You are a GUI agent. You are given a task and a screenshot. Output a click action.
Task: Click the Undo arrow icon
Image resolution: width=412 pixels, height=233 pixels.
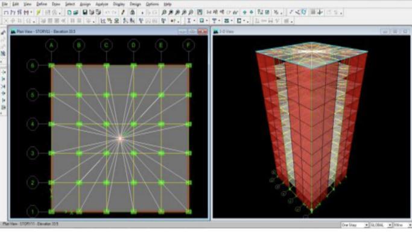tap(107, 12)
